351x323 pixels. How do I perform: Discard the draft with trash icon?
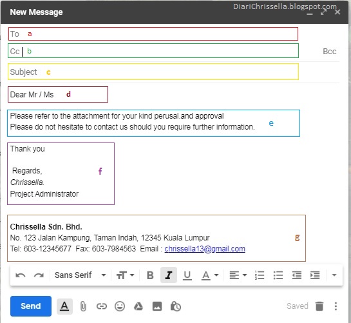[319, 306]
